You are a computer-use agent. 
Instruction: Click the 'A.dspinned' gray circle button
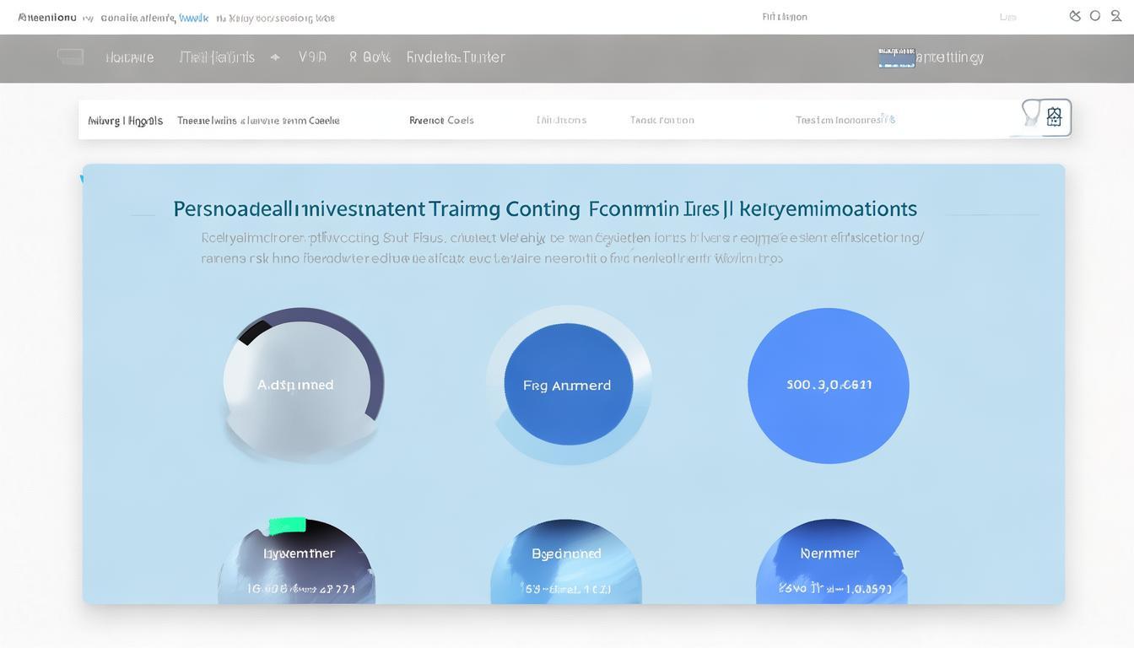click(x=296, y=385)
